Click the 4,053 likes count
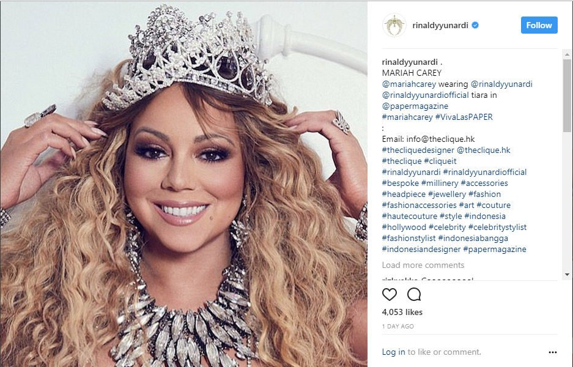573x367 pixels. 402,312
